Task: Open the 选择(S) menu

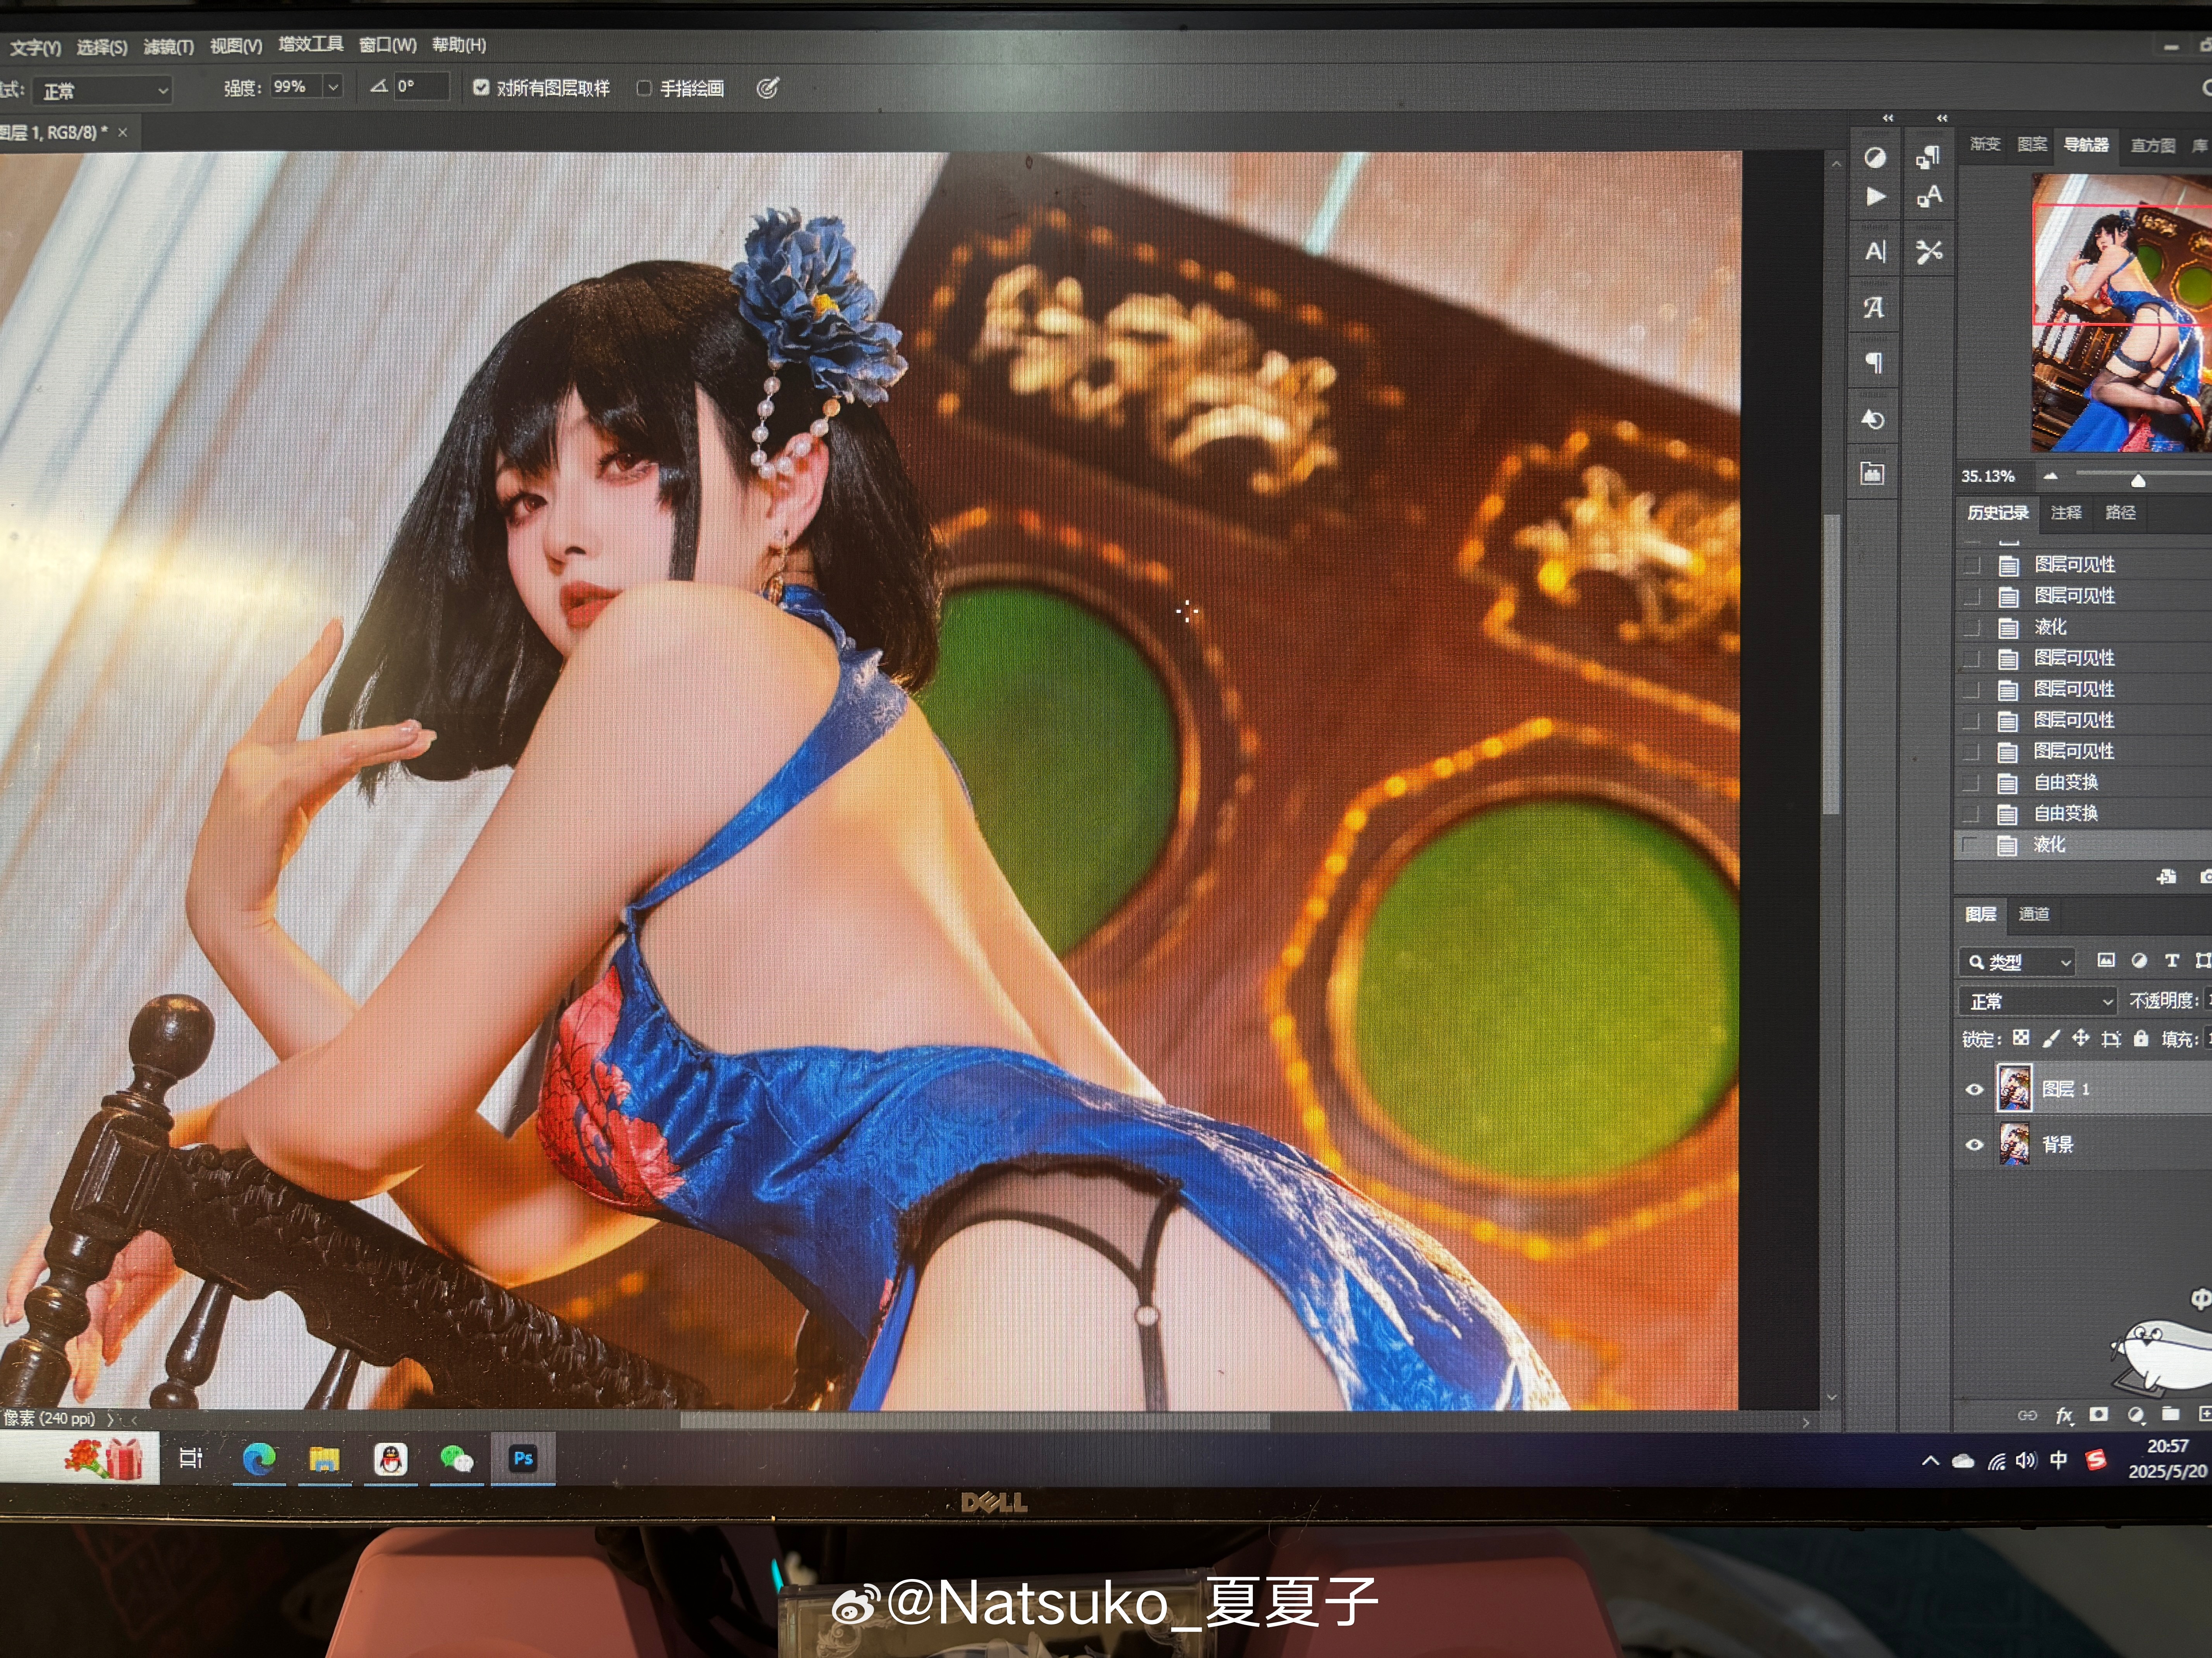Action: [102, 47]
